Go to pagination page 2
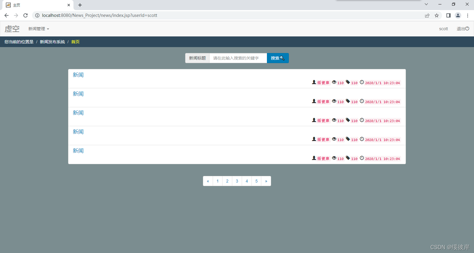 (227, 181)
